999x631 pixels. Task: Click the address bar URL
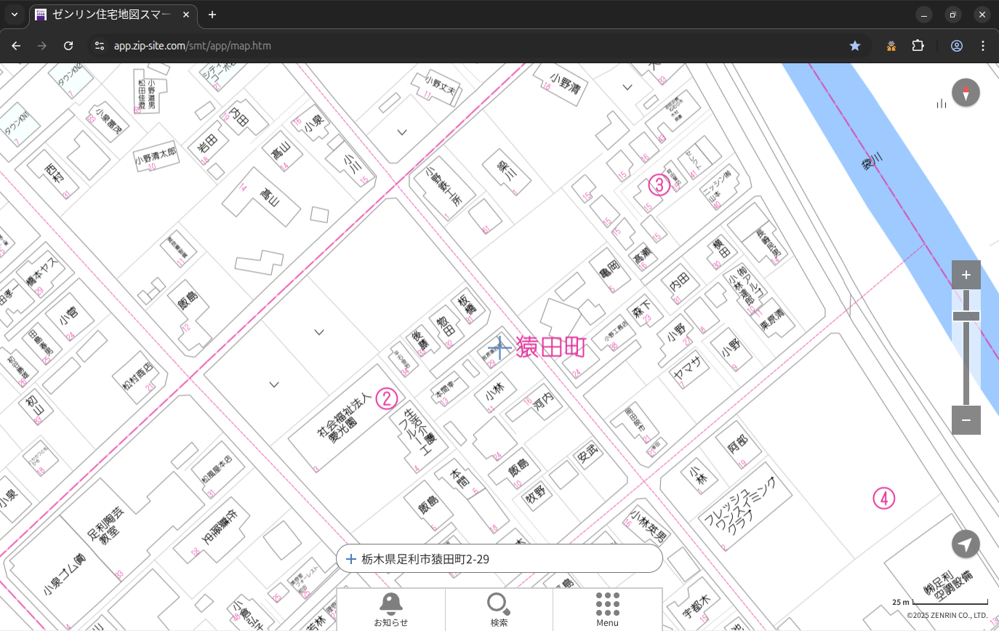pos(193,46)
